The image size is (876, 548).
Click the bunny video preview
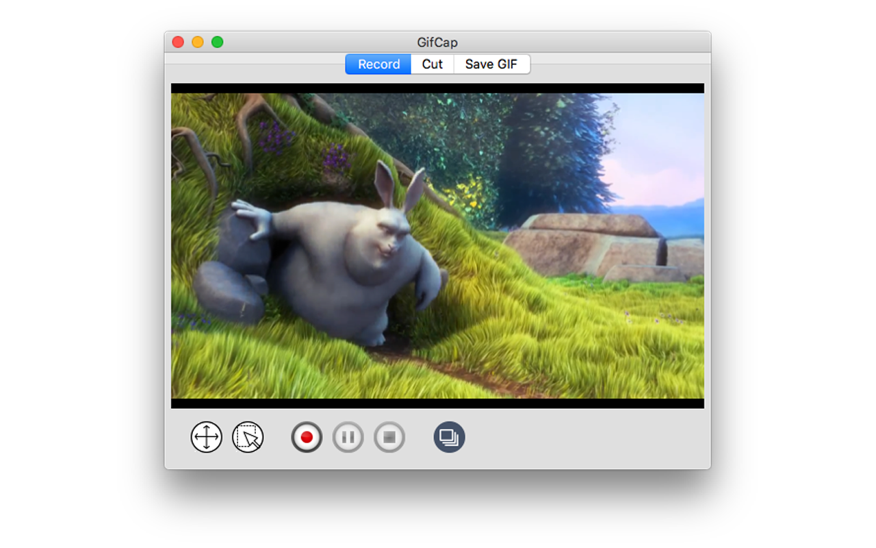click(x=437, y=246)
